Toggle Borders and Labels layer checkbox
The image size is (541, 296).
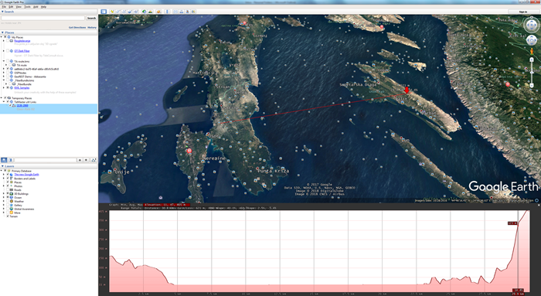(x=8, y=179)
